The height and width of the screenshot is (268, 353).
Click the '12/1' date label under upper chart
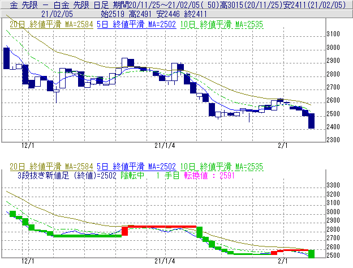28,146
